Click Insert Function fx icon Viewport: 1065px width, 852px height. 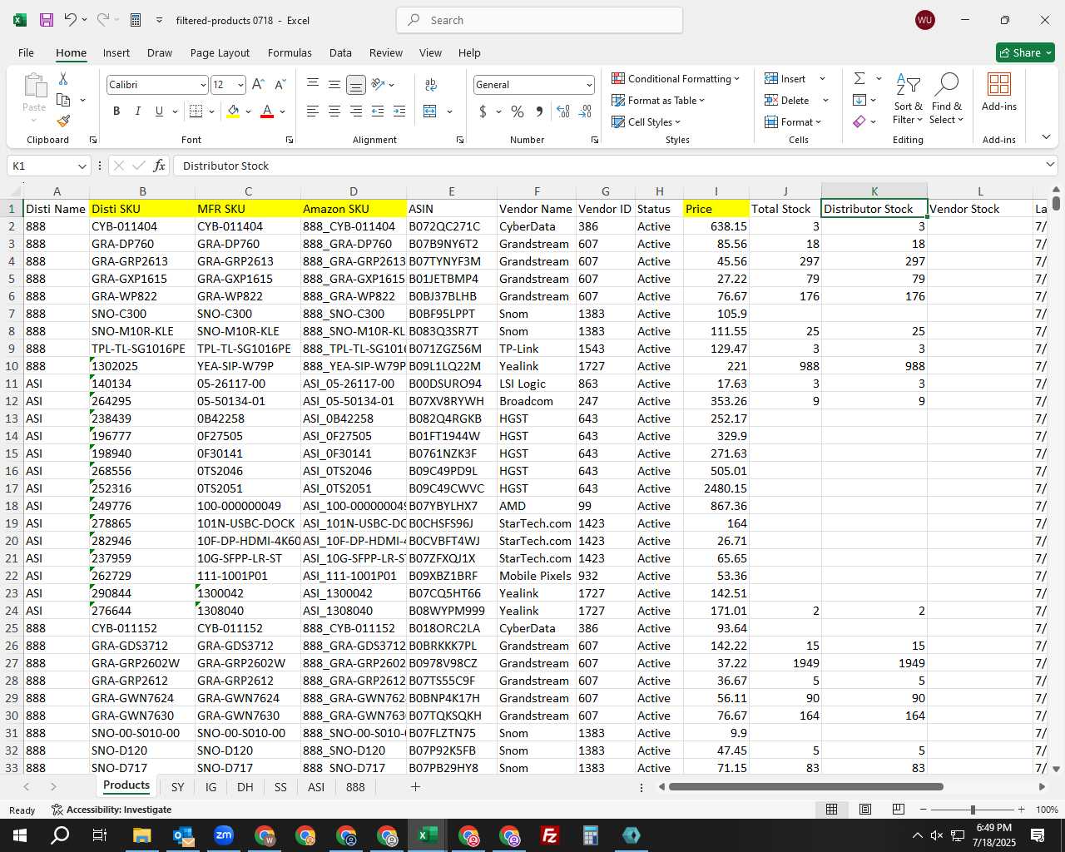(159, 166)
